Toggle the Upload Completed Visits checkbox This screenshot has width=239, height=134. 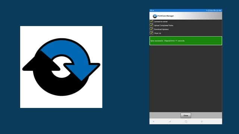click(151, 25)
